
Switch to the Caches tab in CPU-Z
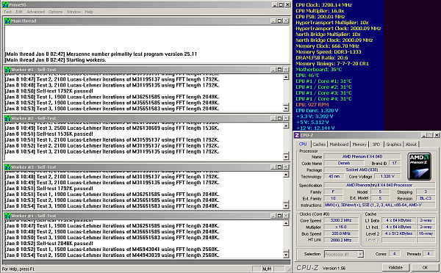coord(319,145)
